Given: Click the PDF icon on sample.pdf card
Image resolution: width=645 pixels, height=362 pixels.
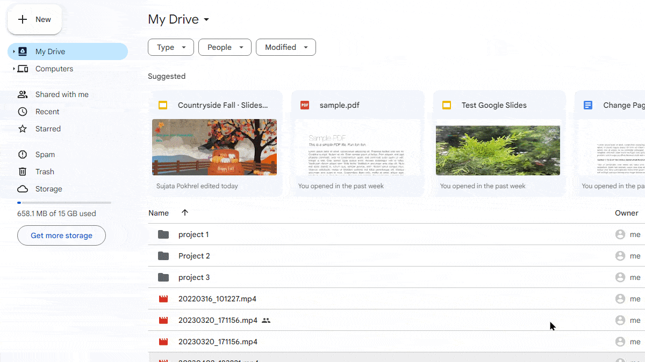Looking at the screenshot, I should [x=305, y=105].
